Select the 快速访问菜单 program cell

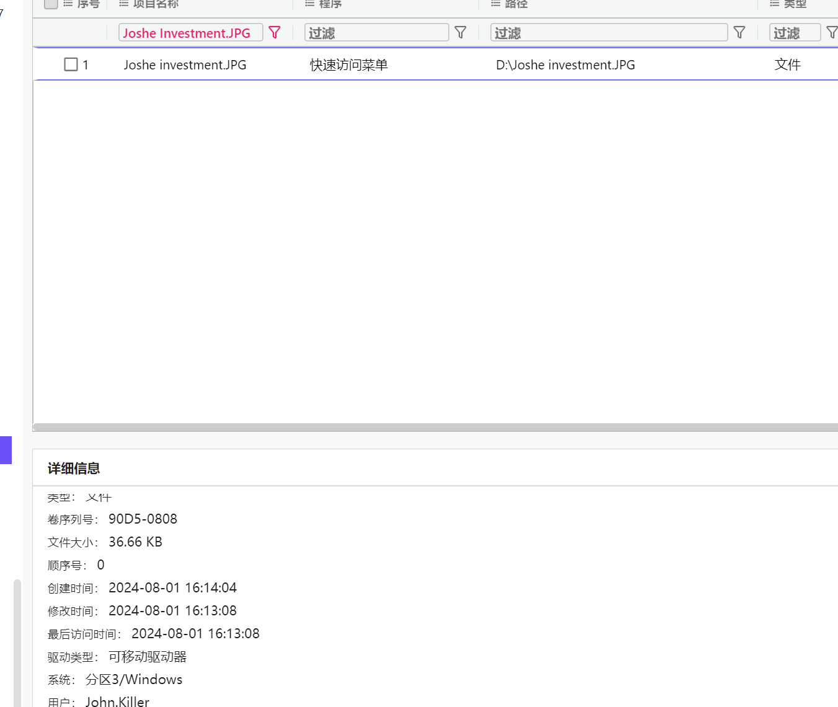click(349, 65)
